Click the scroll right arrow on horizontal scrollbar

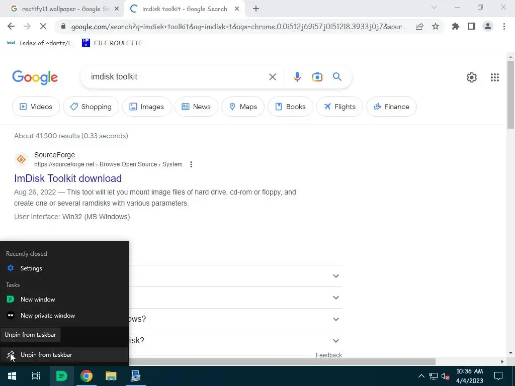[x=502, y=362]
